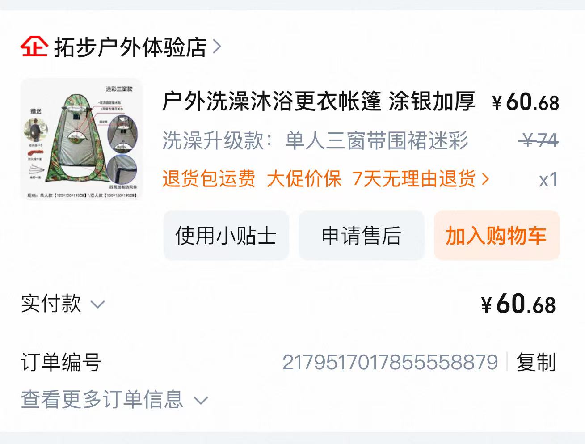Expand the 实付款 payment details arrow
Viewport: 585px width, 444px height.
point(97,305)
